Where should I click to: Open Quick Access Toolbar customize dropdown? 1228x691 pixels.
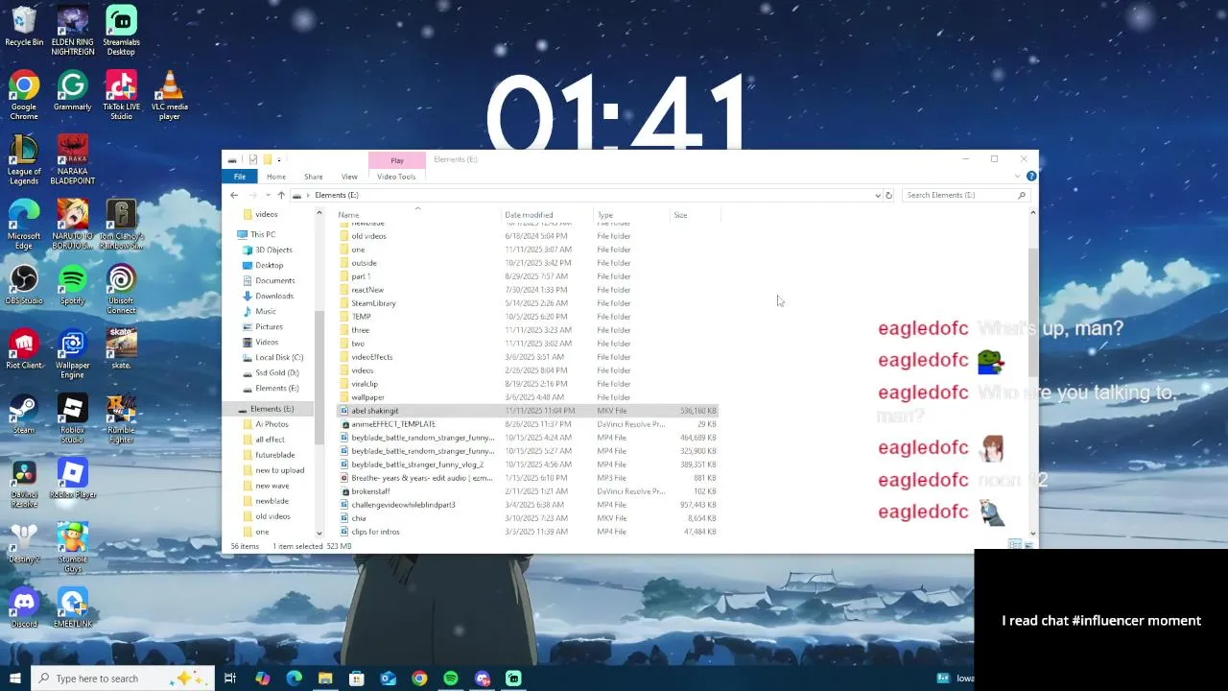pyautogui.click(x=279, y=159)
